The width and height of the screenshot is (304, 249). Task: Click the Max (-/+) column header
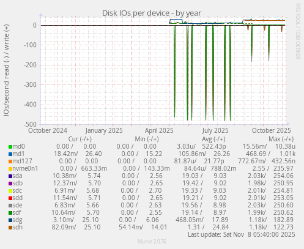tap(281, 139)
